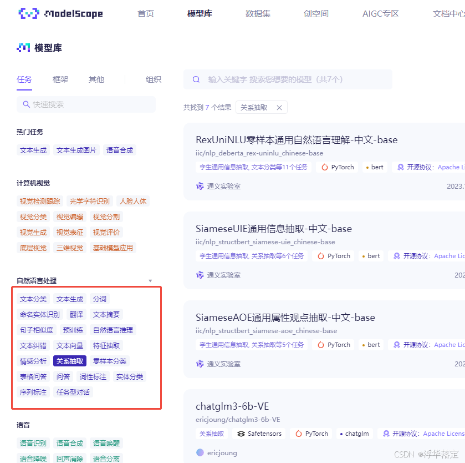Switch to the 框架 tab

60,79
